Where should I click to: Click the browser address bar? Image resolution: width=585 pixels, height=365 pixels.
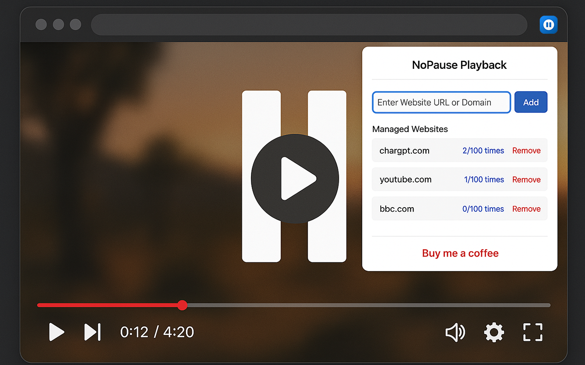coord(309,25)
